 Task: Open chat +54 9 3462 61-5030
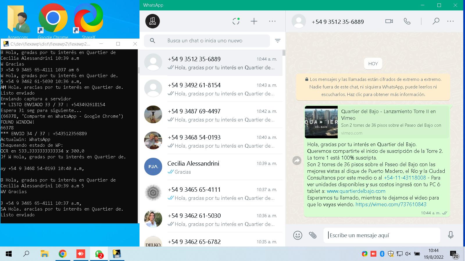[x=211, y=219]
